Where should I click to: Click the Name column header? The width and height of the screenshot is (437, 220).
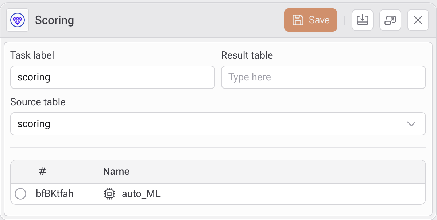pyautogui.click(x=116, y=172)
